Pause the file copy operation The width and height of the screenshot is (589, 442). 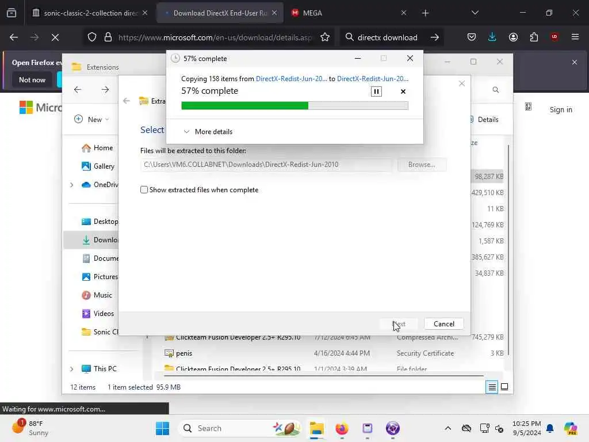376,92
